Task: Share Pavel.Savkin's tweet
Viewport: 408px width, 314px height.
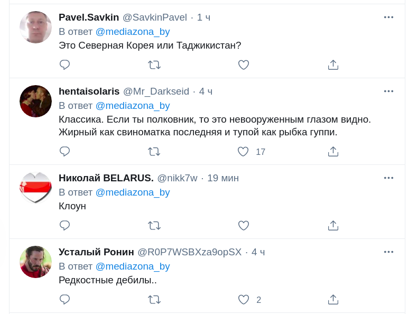Action: tap(333, 65)
